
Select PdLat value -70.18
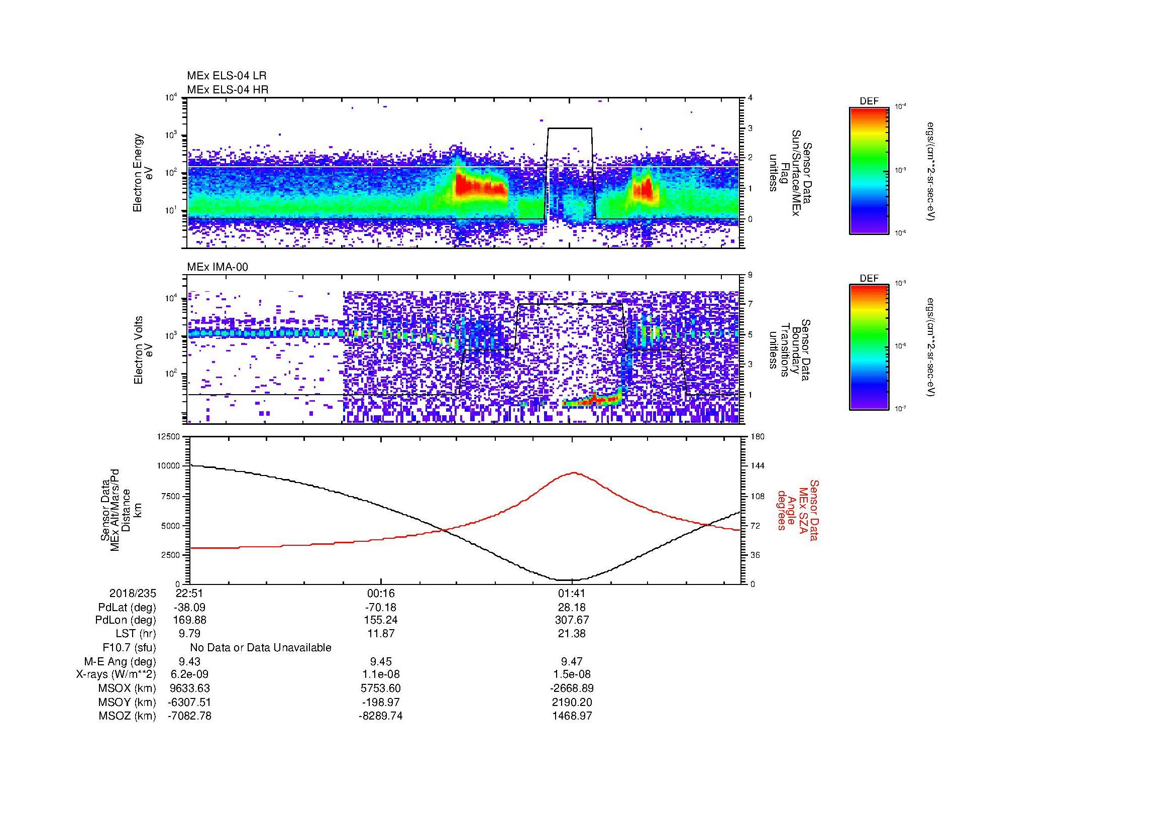(x=381, y=608)
